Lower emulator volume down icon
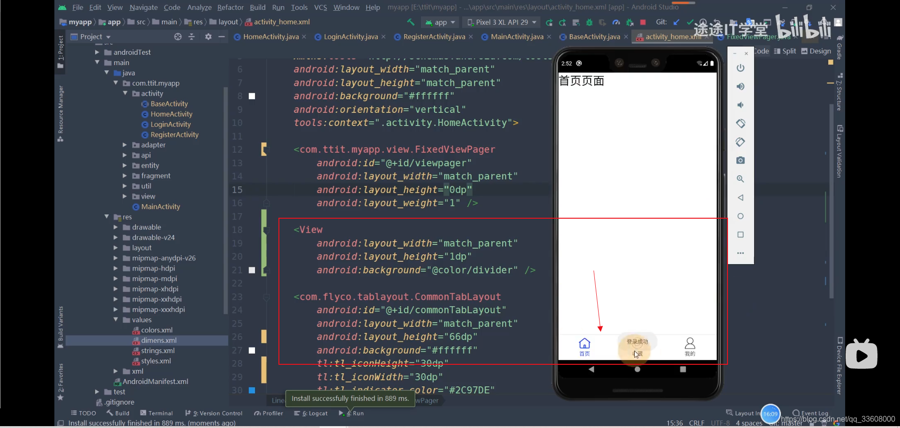The height and width of the screenshot is (428, 900). click(741, 105)
